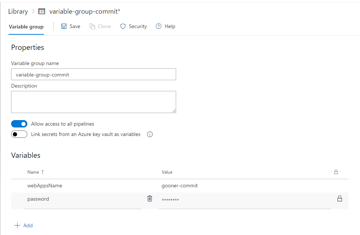Screen dimensions: 360x235
Task: Click into the Variable group name field
Action: pyautogui.click(x=93, y=75)
